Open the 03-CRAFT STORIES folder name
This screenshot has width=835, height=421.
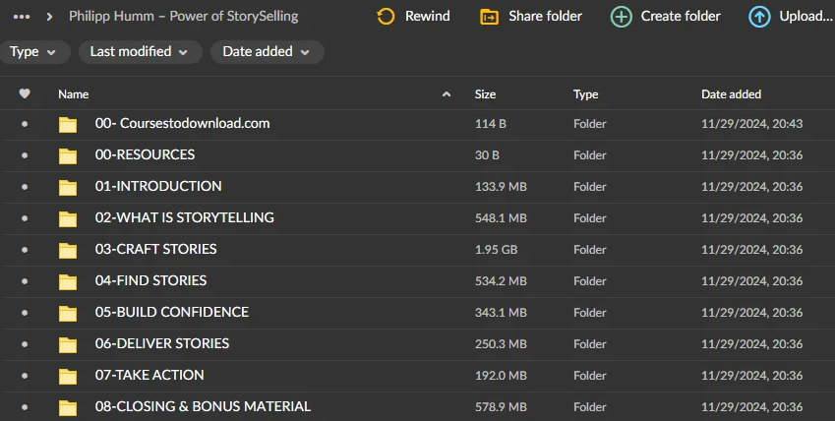[x=155, y=249]
